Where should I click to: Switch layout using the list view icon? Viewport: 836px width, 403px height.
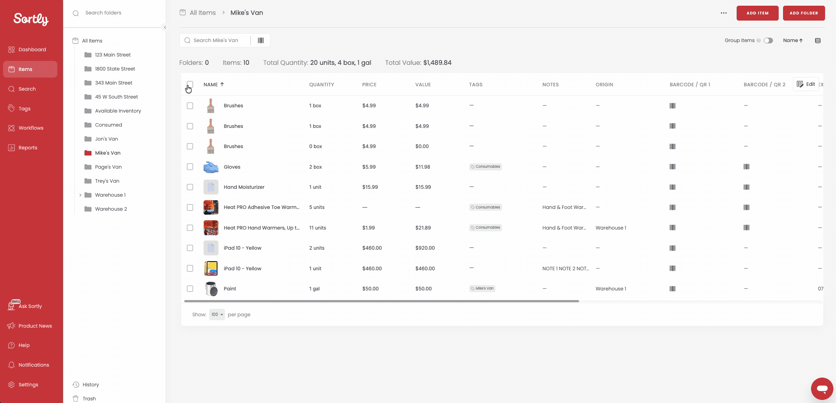click(x=817, y=41)
